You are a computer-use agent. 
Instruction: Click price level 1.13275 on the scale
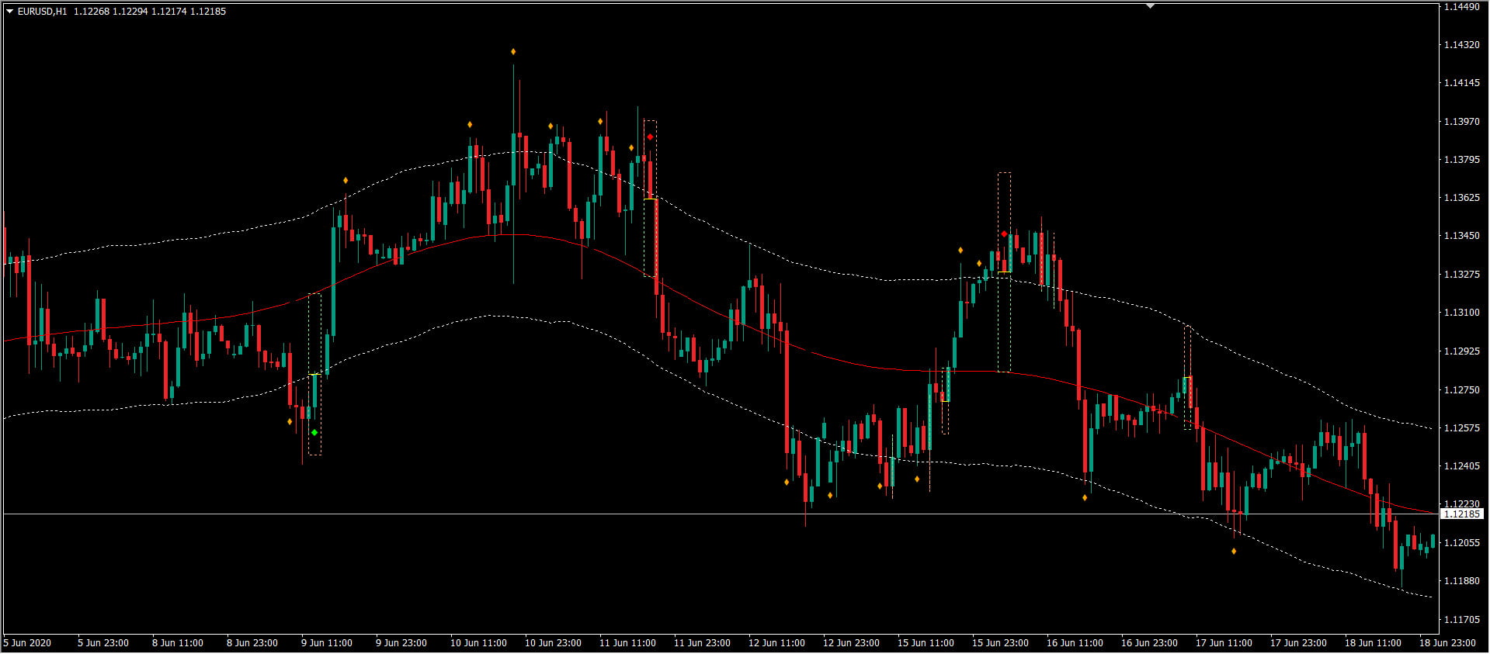(1462, 275)
